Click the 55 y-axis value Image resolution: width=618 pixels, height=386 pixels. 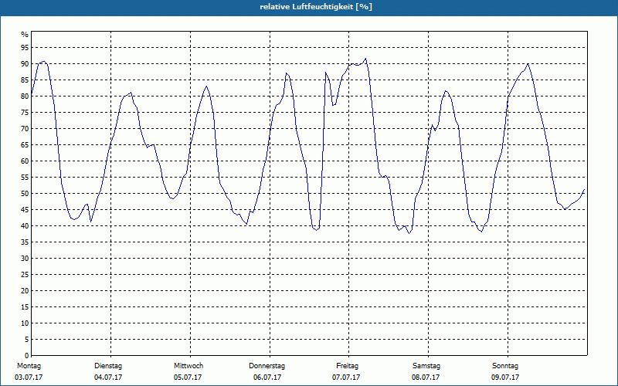(x=25, y=178)
